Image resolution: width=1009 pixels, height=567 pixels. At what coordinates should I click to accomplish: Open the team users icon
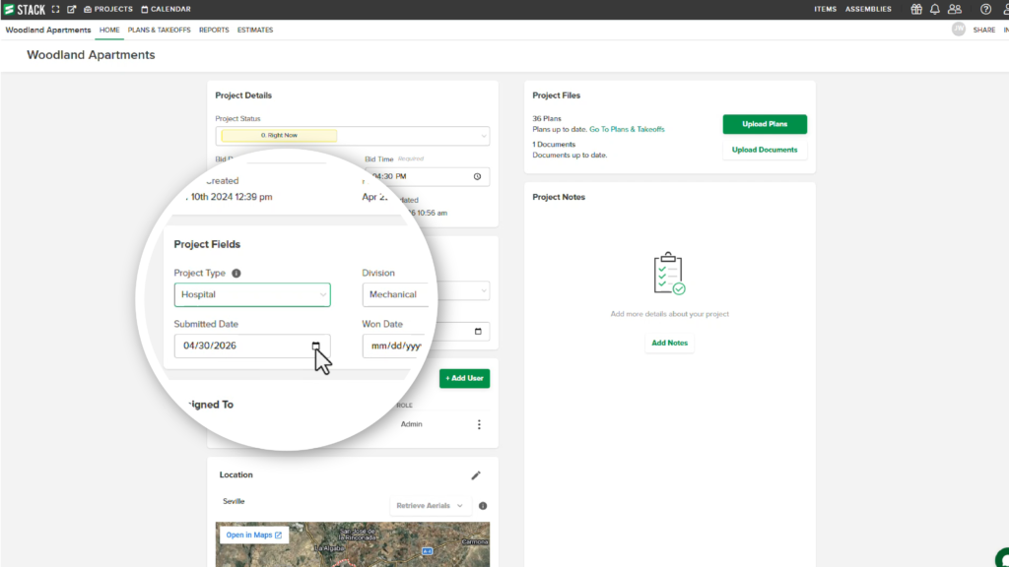click(955, 10)
